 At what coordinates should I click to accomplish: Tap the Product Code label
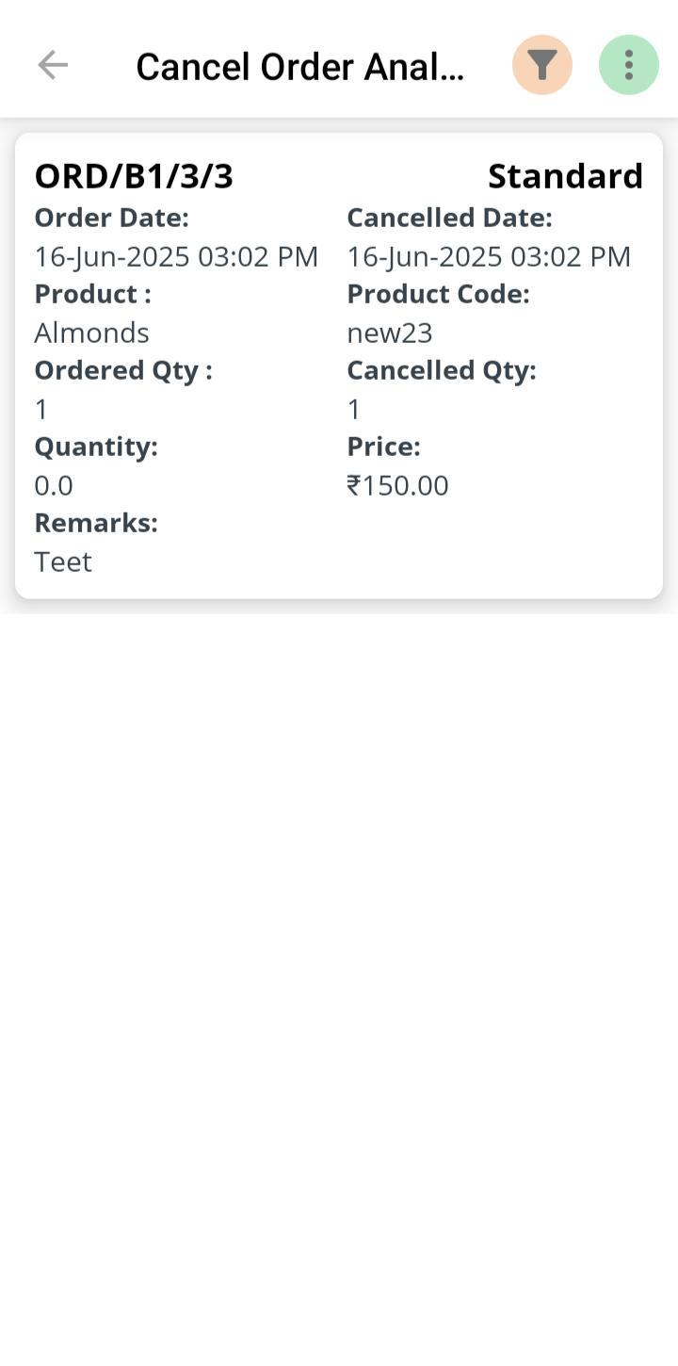point(438,294)
